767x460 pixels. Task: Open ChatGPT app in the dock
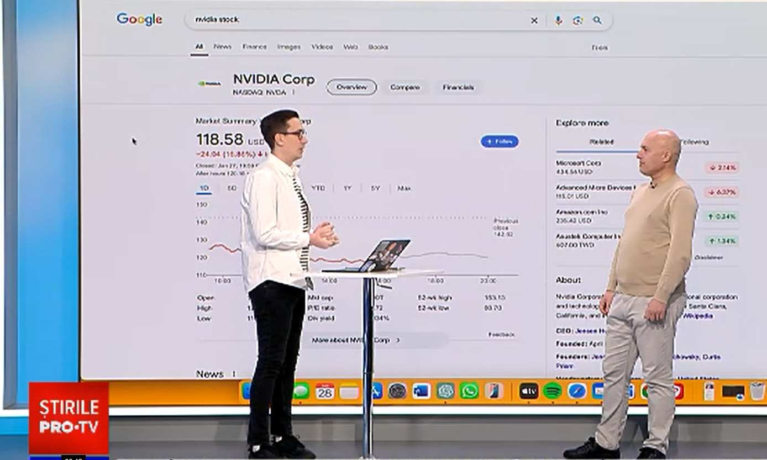coord(445,391)
